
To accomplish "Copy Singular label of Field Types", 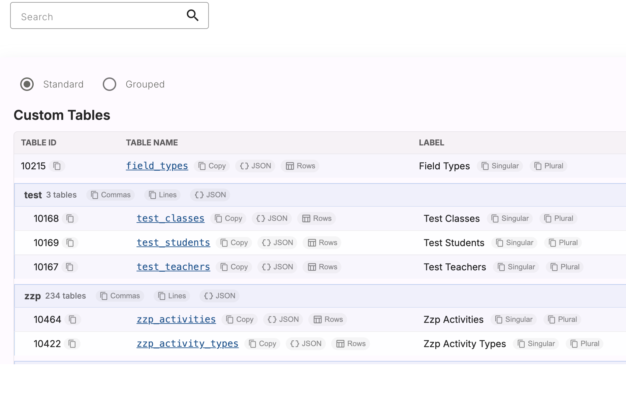I will click(x=500, y=166).
